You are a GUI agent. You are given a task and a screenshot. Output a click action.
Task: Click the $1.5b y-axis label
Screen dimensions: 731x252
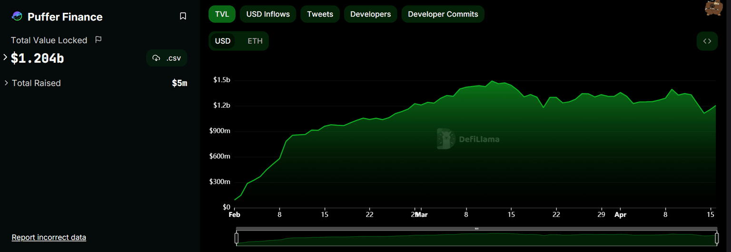[222, 80]
